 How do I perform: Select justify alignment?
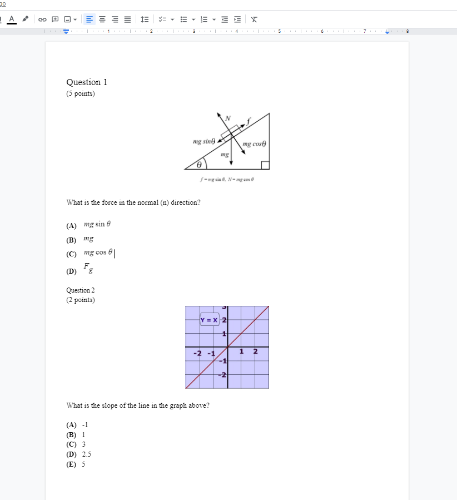(127, 19)
